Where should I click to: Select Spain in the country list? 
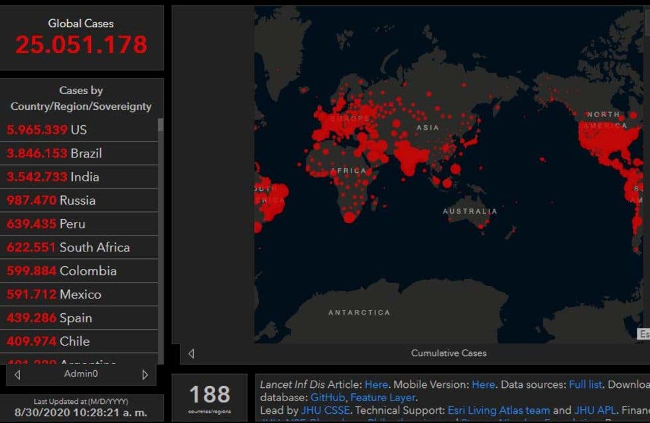[79, 318]
